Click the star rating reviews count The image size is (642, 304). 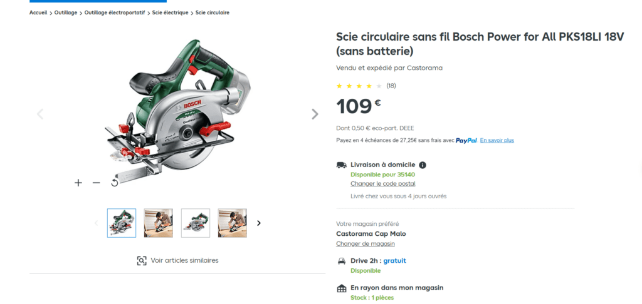pyautogui.click(x=391, y=86)
